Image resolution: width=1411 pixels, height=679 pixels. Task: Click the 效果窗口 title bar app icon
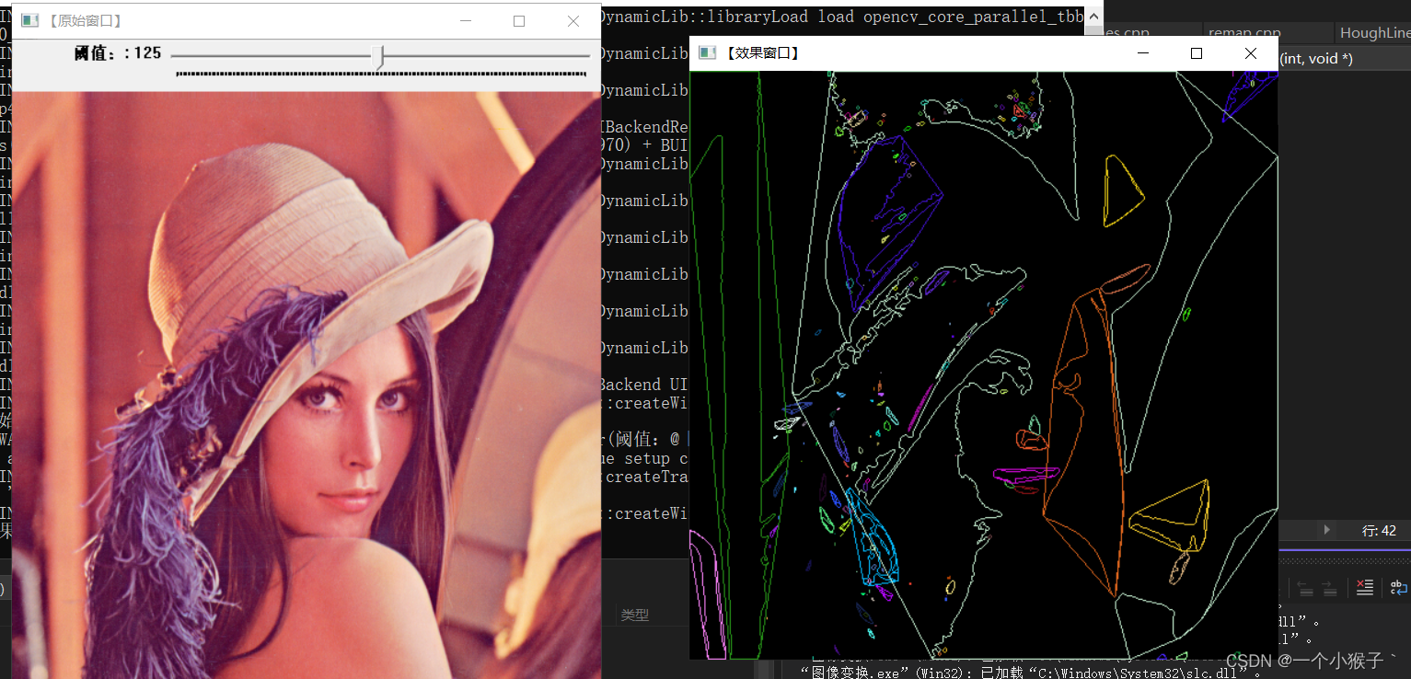707,53
